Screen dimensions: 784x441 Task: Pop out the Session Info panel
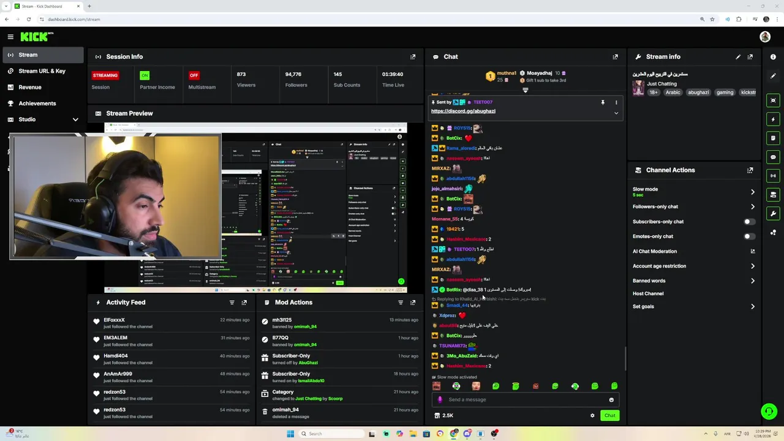413,57
